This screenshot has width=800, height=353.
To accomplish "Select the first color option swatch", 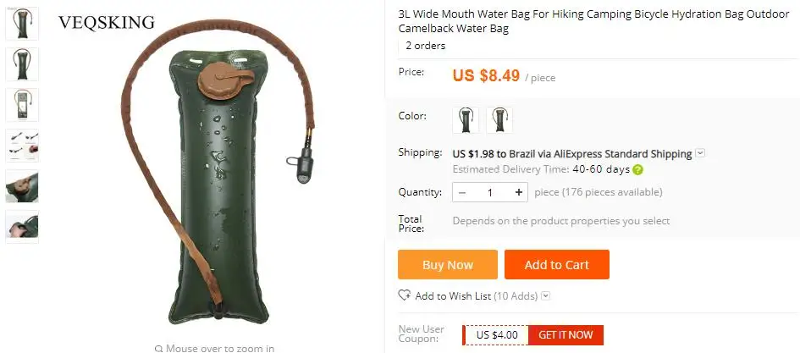I will [466, 120].
